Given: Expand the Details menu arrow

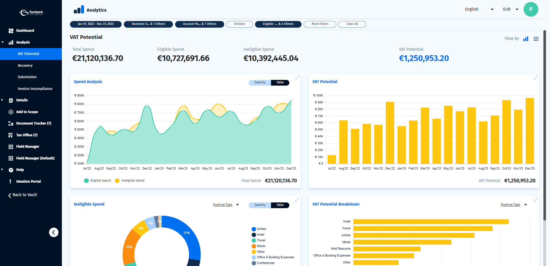Looking at the screenshot, I should [x=2, y=100].
